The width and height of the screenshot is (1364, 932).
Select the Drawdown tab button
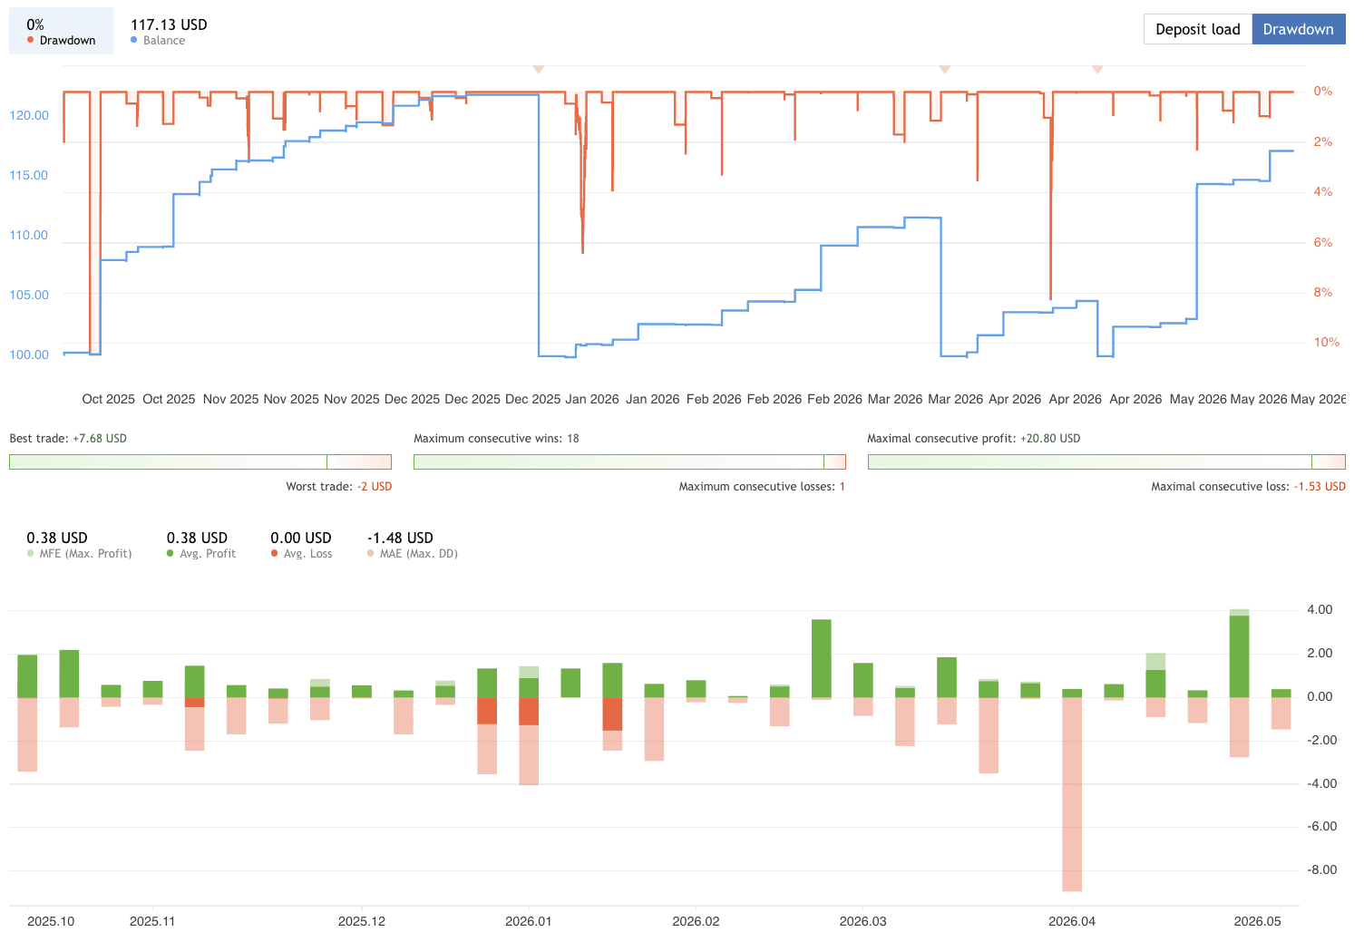[x=1298, y=29]
